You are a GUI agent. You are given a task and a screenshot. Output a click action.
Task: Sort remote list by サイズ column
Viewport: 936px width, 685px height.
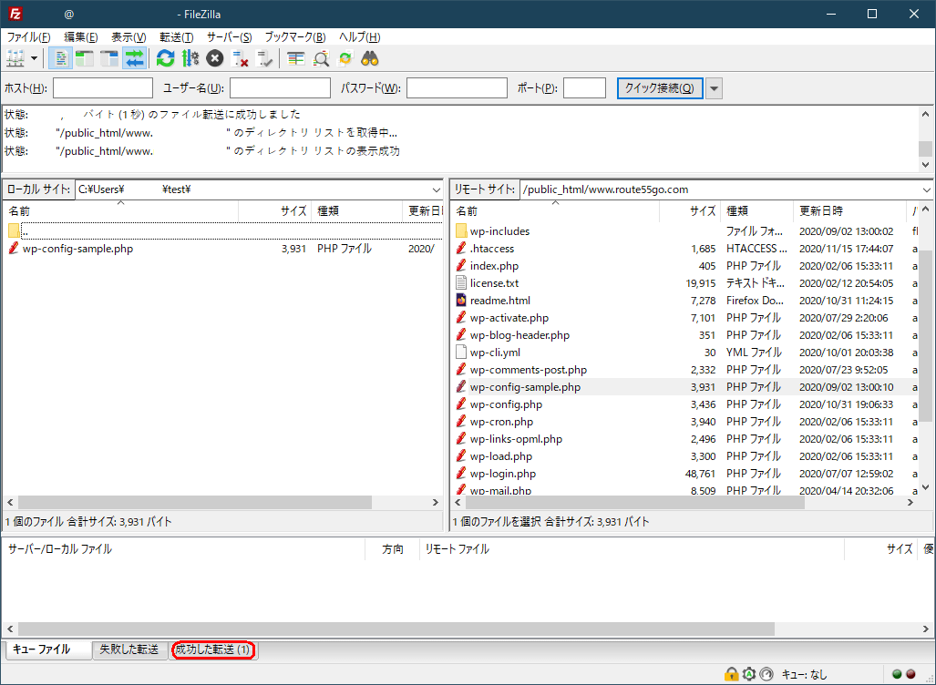(x=690, y=210)
